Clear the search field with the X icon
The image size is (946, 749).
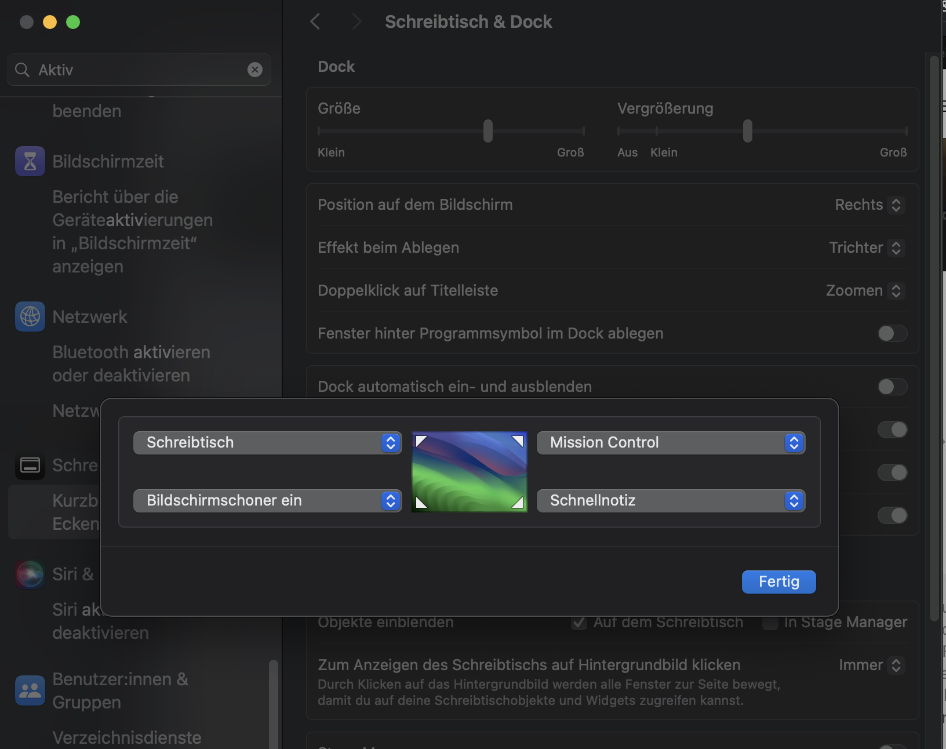click(x=255, y=70)
